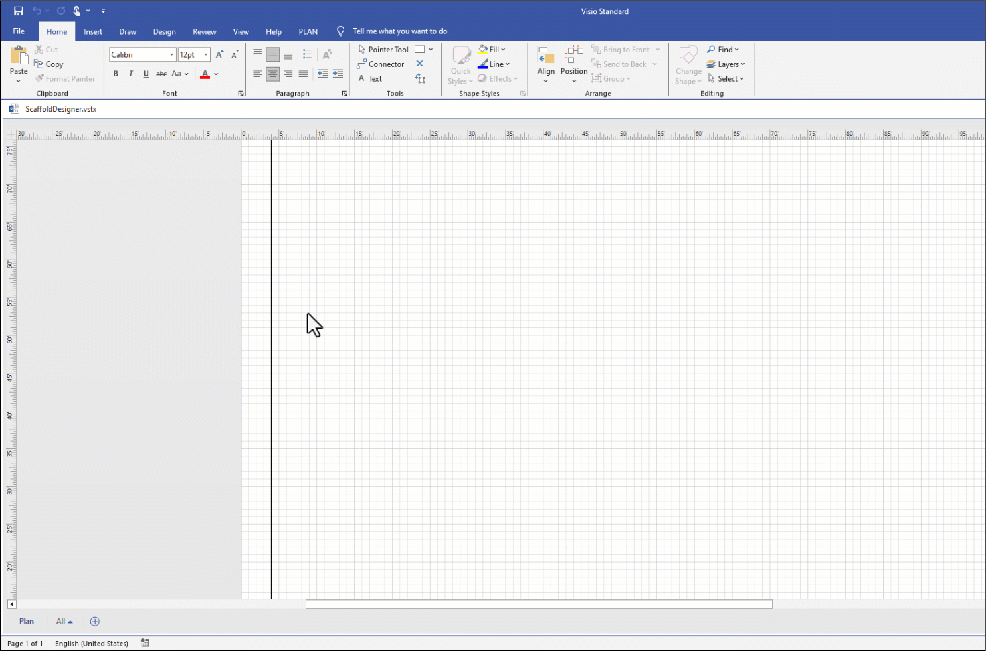Click the Connection Point X tool
This screenshot has height=651, width=986.
coord(419,64)
